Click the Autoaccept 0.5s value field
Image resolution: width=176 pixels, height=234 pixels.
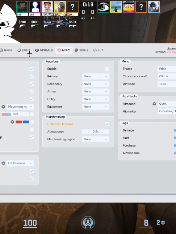(x=96, y=131)
